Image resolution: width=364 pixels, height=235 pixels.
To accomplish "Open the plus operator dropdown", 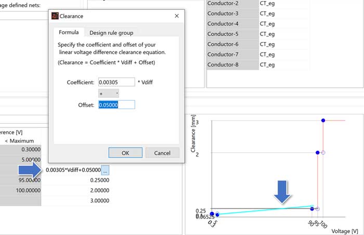I will tap(109, 94).
